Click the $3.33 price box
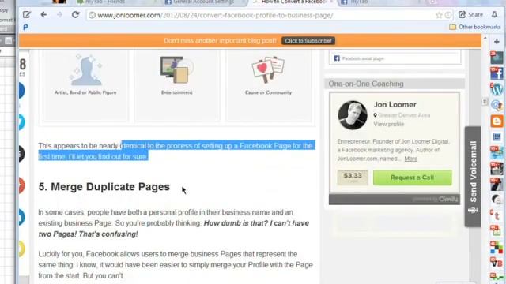The image size is (506, 284). pos(353,177)
